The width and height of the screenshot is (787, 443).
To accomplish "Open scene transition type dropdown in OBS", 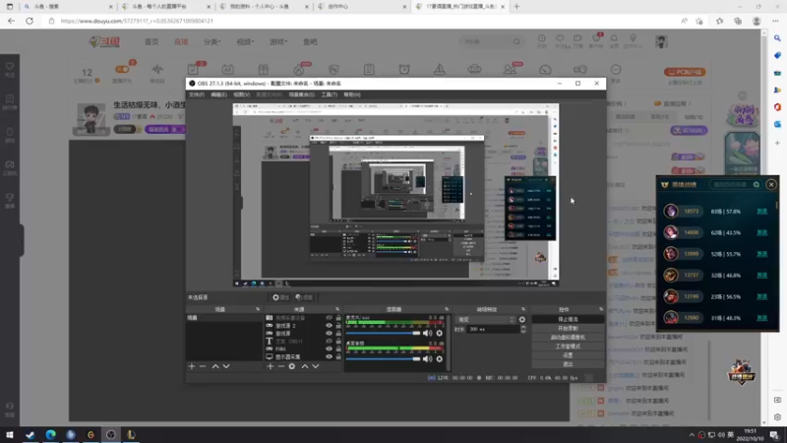I will (486, 319).
